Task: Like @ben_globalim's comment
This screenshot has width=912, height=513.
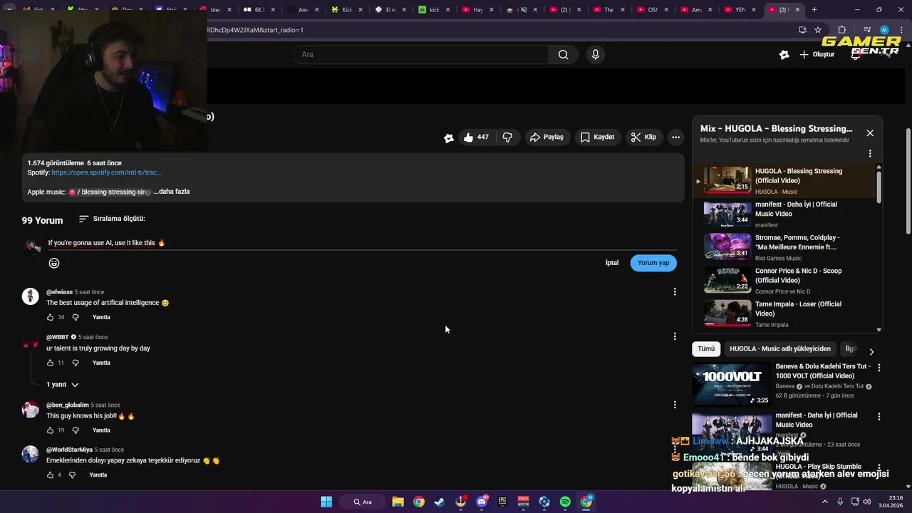Action: [x=50, y=430]
